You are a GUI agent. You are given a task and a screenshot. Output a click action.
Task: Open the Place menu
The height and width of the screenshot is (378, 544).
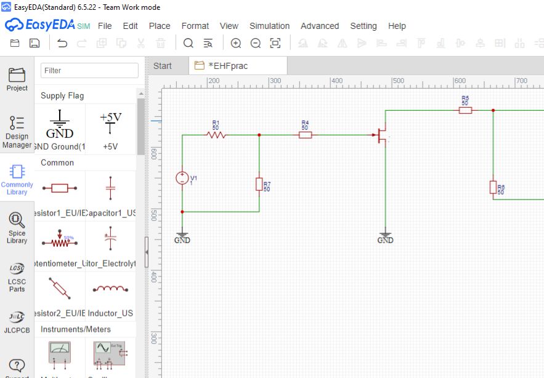160,26
